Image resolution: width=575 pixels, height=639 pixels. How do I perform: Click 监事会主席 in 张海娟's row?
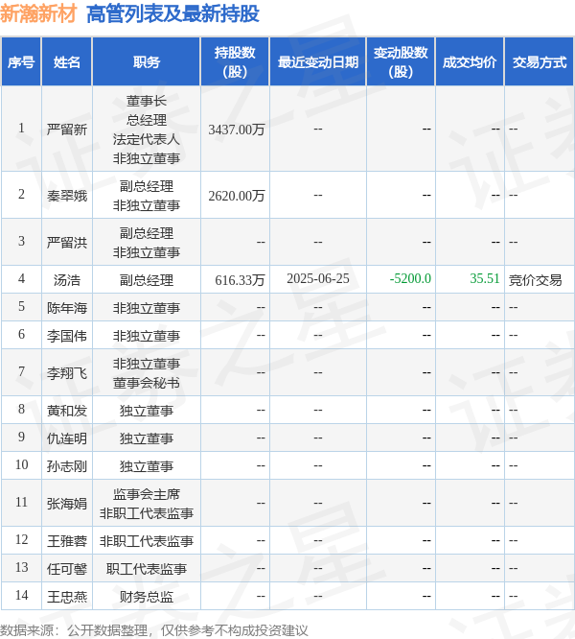click(147, 494)
